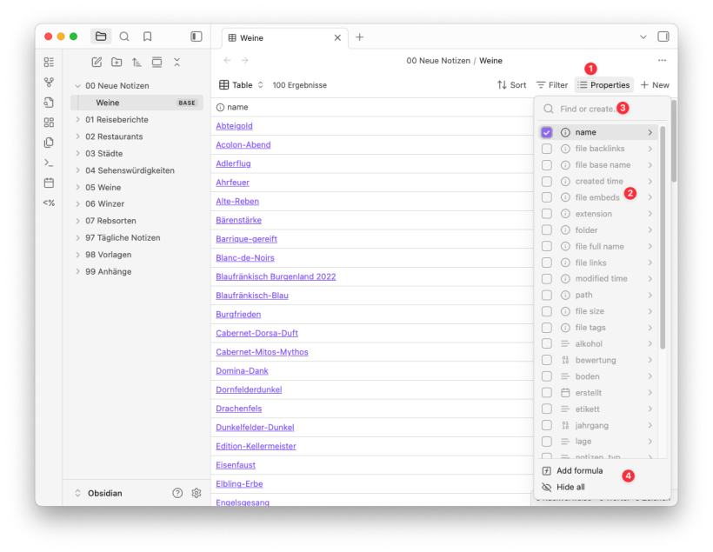Open the Blaufränkisch Burgenland 2022 link
The height and width of the screenshot is (552, 713).
276,276
